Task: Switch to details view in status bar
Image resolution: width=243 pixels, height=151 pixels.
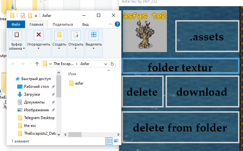Action: 109,141
